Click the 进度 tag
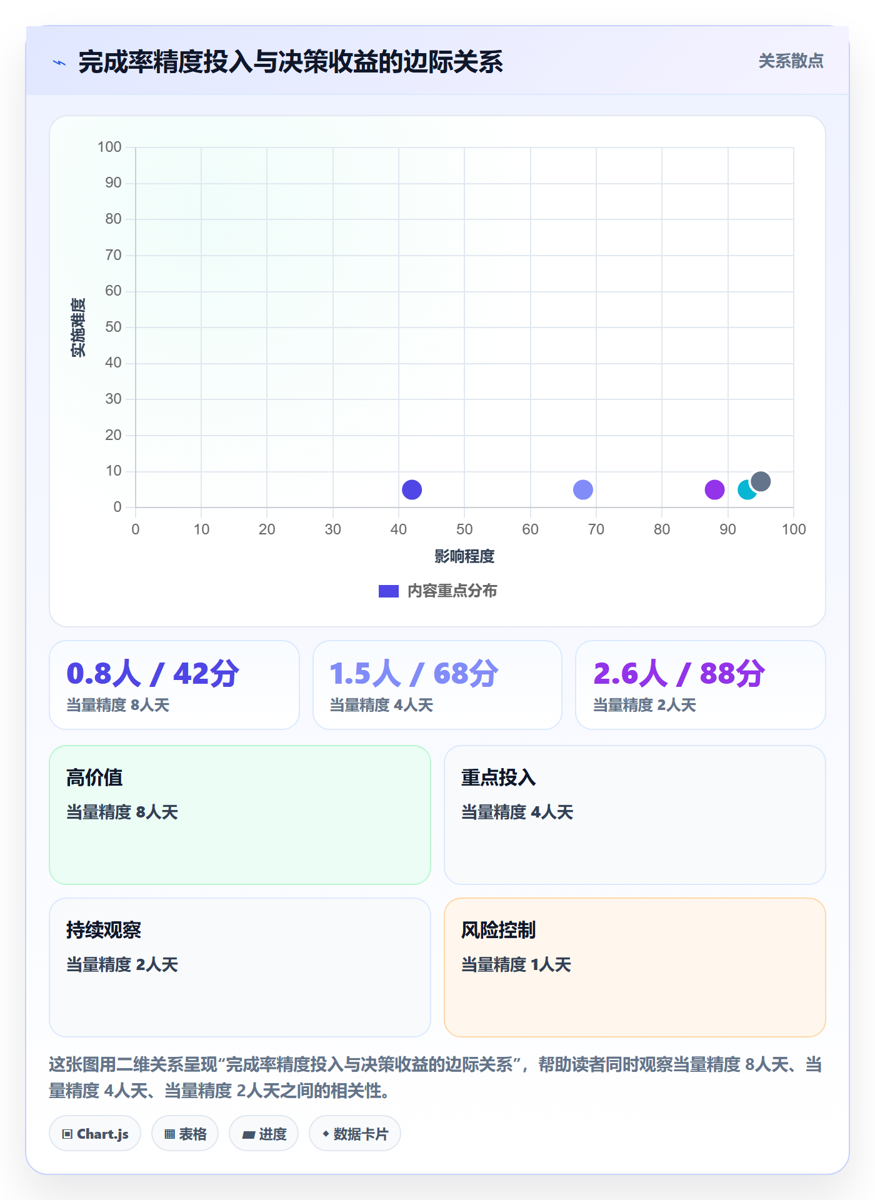This screenshot has height=1200, width=875. coord(264,1134)
